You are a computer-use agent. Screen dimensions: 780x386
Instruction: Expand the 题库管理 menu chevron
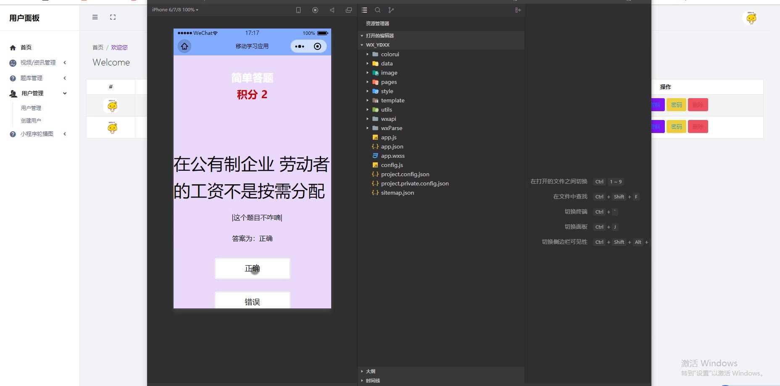click(x=65, y=78)
